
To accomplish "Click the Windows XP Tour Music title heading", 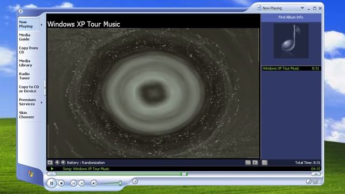I will (x=84, y=24).
